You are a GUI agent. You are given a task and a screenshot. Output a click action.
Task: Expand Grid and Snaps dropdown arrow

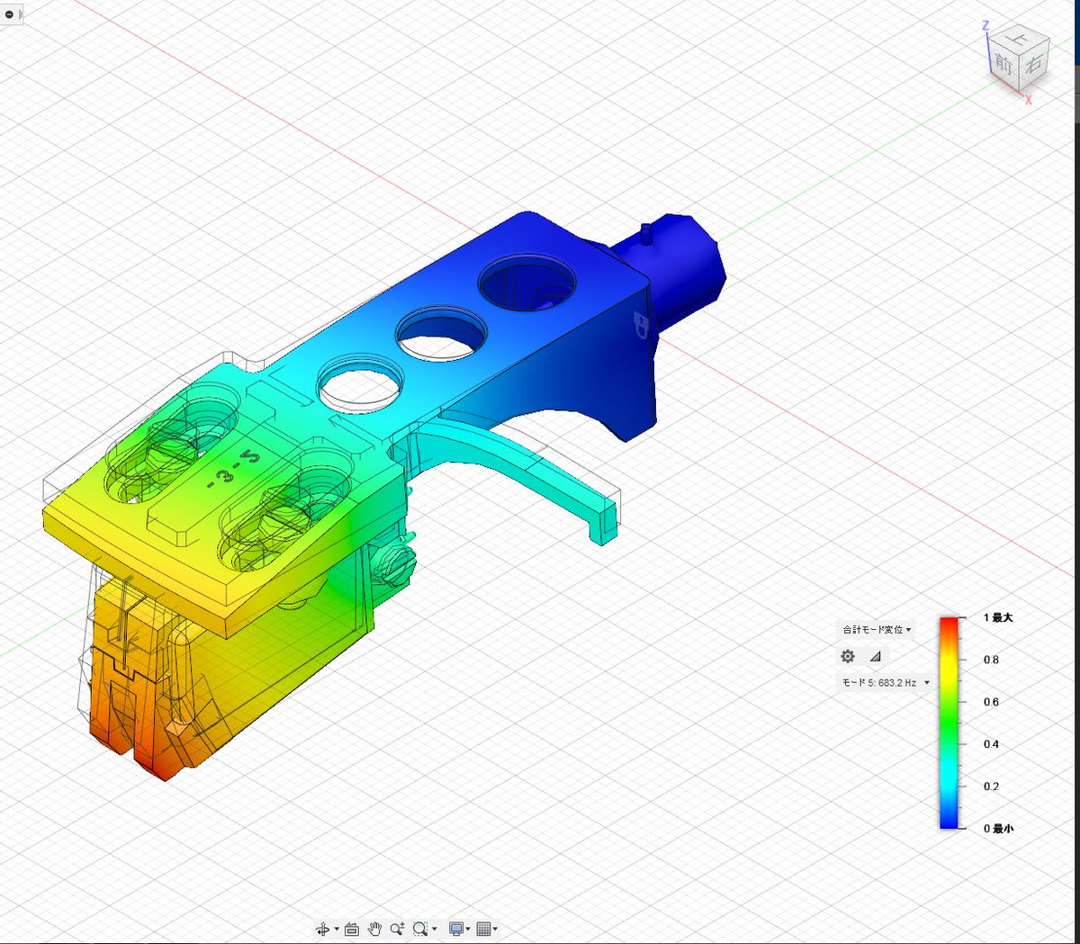[x=495, y=929]
